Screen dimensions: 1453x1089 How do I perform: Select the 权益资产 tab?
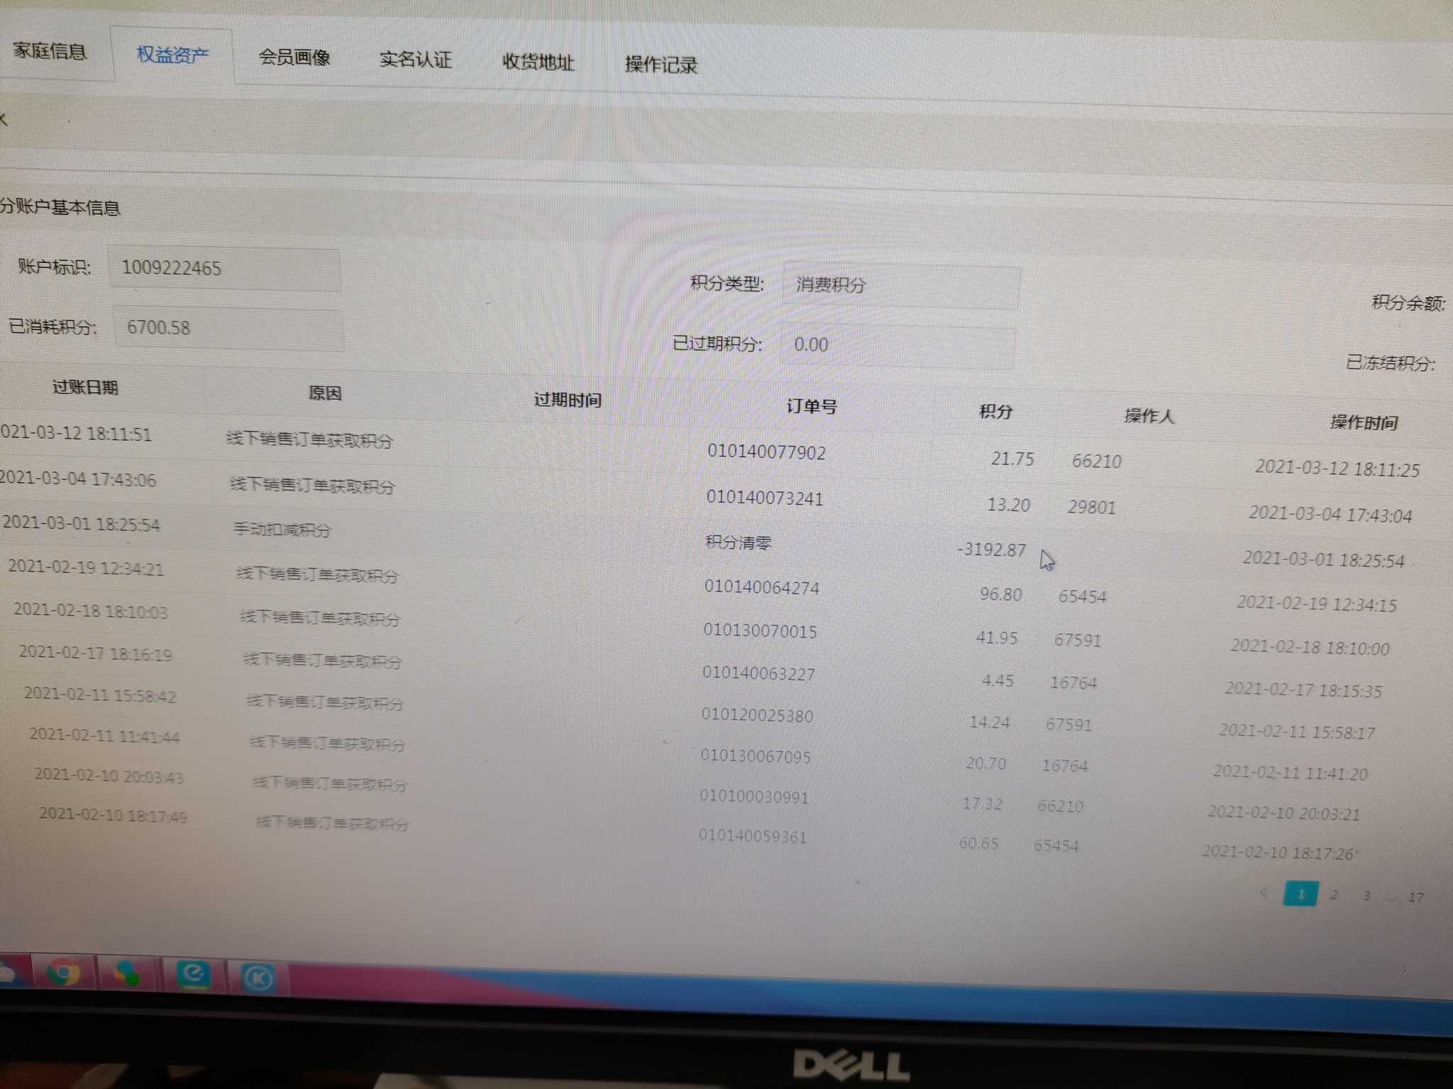coord(172,55)
